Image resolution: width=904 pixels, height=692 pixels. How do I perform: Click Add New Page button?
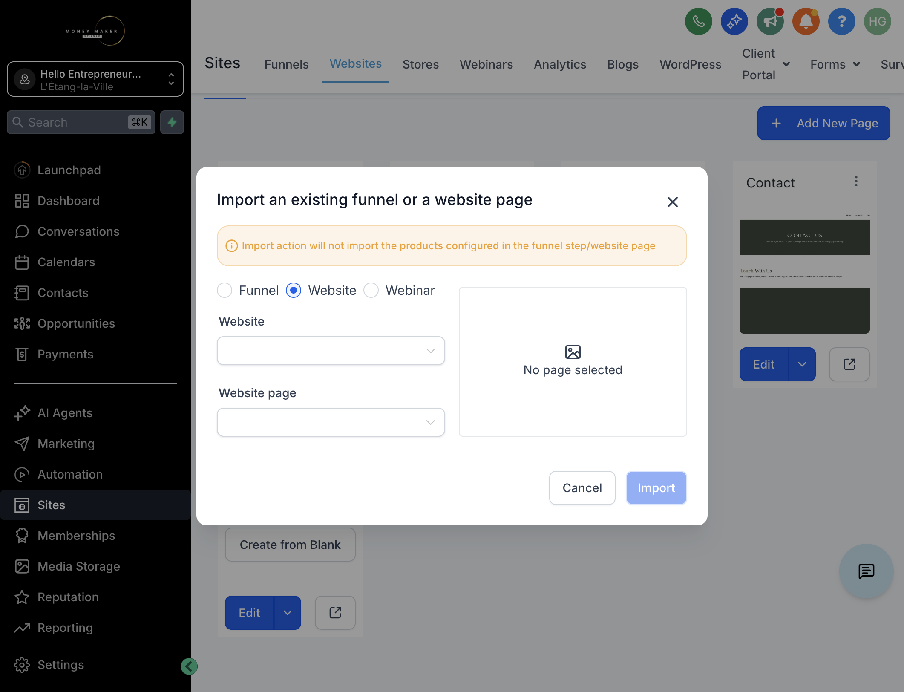click(x=824, y=123)
